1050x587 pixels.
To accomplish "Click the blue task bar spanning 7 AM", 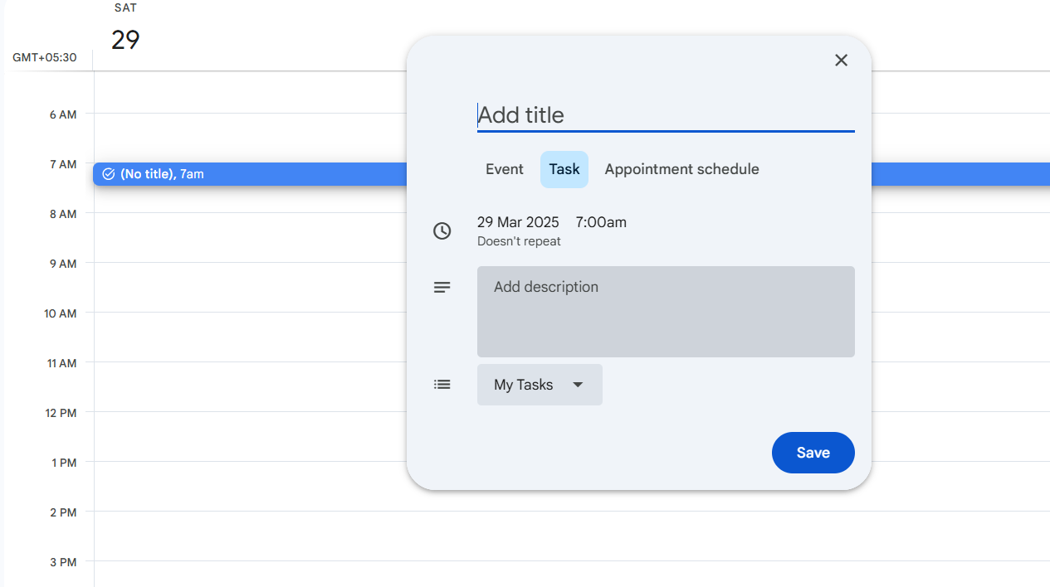I will (249, 174).
